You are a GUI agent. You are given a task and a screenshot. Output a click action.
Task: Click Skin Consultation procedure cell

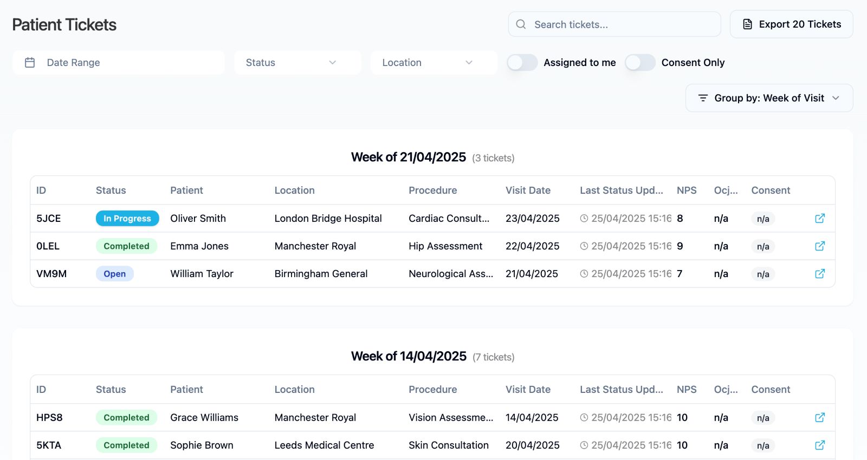pos(449,445)
